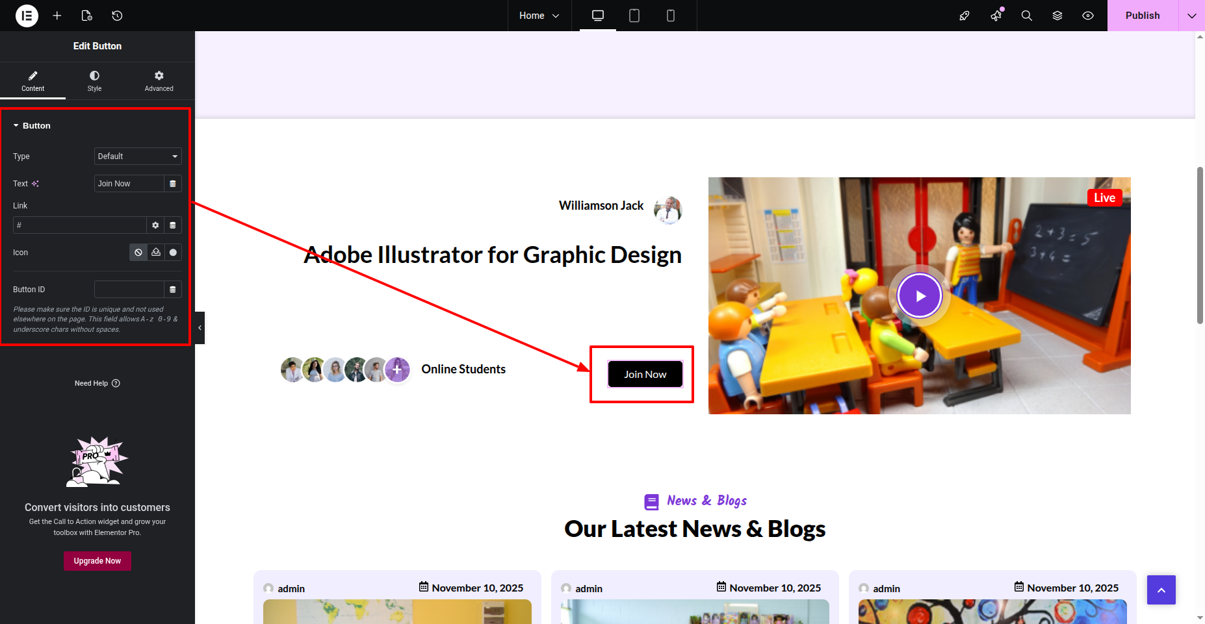Switch to tablet responsive view
Image resolution: width=1205 pixels, height=624 pixels.
pyautogui.click(x=634, y=16)
